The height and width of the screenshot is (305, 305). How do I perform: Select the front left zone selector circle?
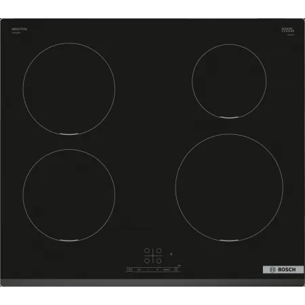147,261
